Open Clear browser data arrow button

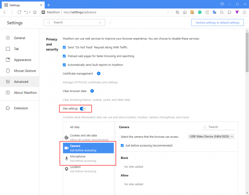coord(92,91)
